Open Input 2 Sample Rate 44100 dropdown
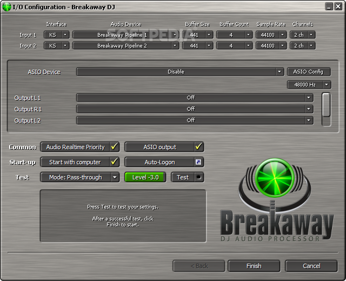 pos(271,45)
